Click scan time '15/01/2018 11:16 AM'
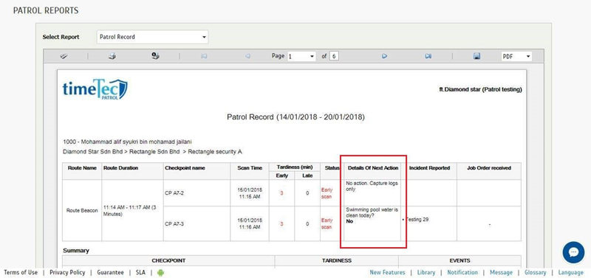591x278 pixels. tap(250, 223)
